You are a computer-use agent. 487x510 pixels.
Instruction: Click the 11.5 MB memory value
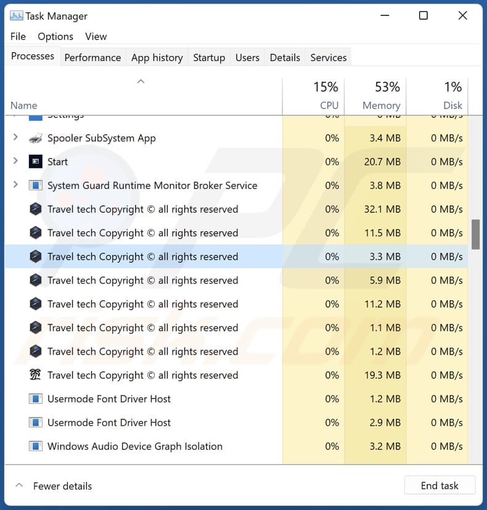(382, 233)
